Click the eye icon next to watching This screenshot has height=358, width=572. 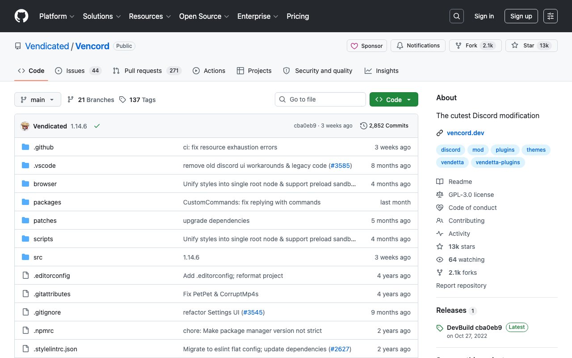click(440, 260)
